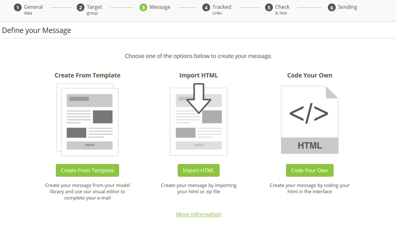Click the HTML code file icon
396x245 pixels.
(310, 120)
